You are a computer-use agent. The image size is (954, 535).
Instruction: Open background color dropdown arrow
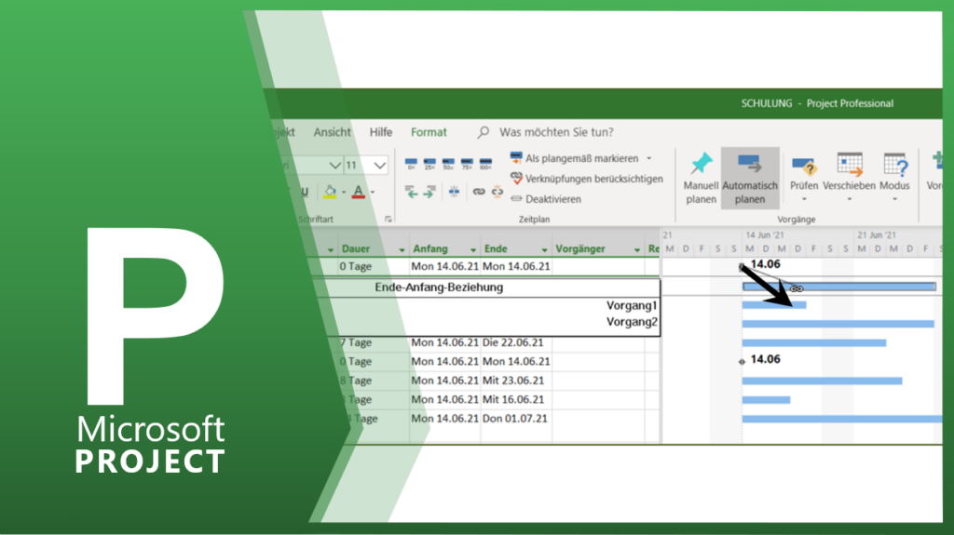coord(344,192)
